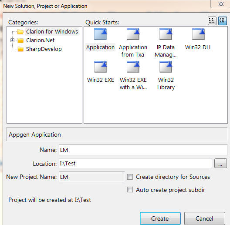Switch to small icons list view
This screenshot has height=225, width=230.
click(x=212, y=21)
